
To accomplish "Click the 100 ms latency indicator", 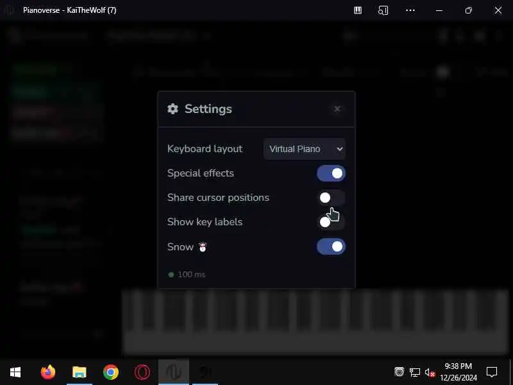I will pos(187,275).
